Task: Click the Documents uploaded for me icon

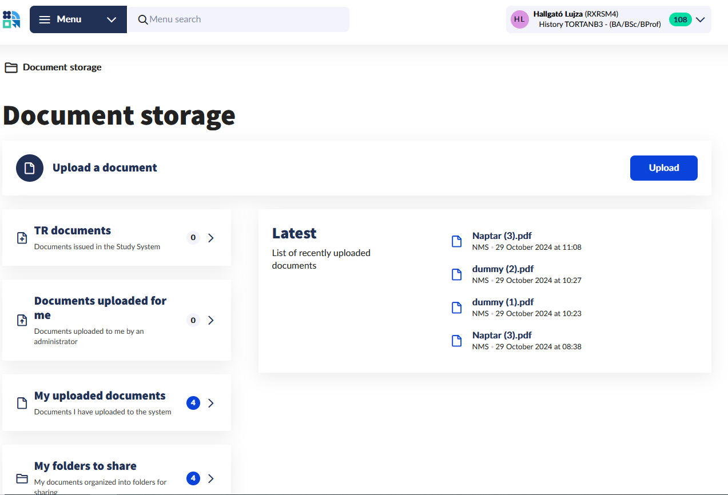Action: coord(22,320)
